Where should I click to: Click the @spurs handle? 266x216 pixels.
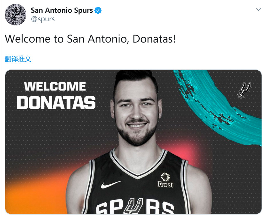coord(43,19)
